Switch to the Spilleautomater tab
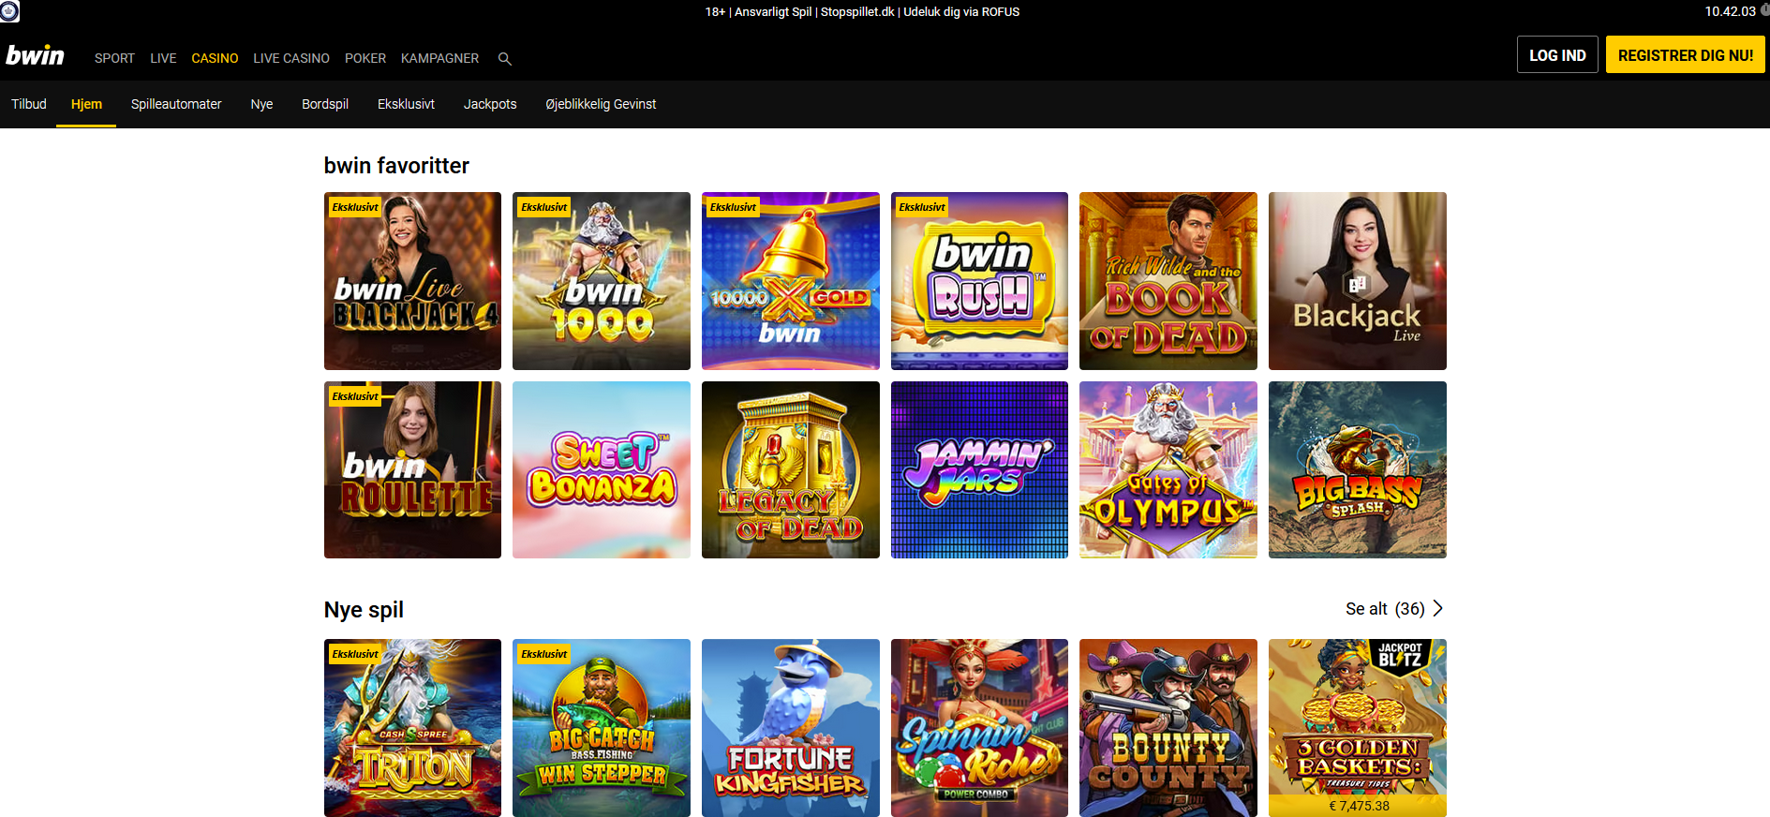 [176, 104]
